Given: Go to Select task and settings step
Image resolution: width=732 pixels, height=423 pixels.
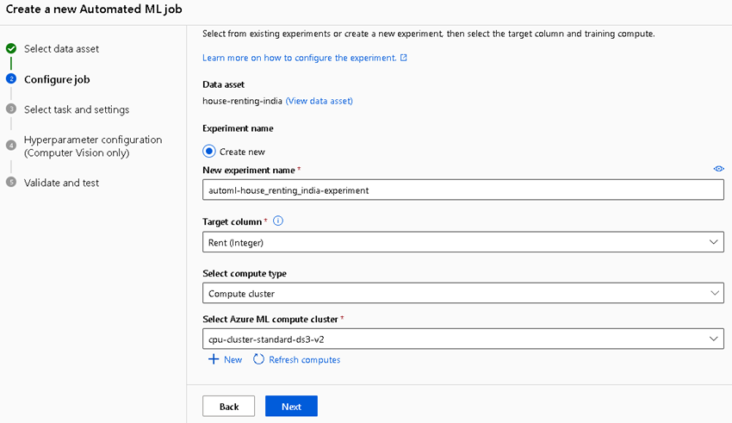Looking at the screenshot, I should click(x=77, y=109).
